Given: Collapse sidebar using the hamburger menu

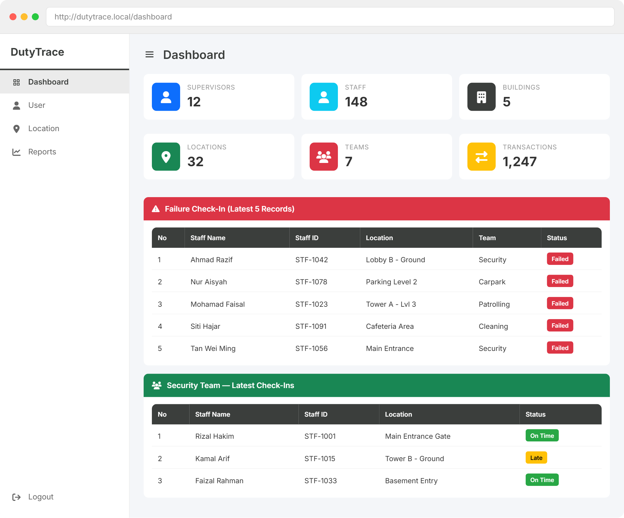Looking at the screenshot, I should click(150, 55).
